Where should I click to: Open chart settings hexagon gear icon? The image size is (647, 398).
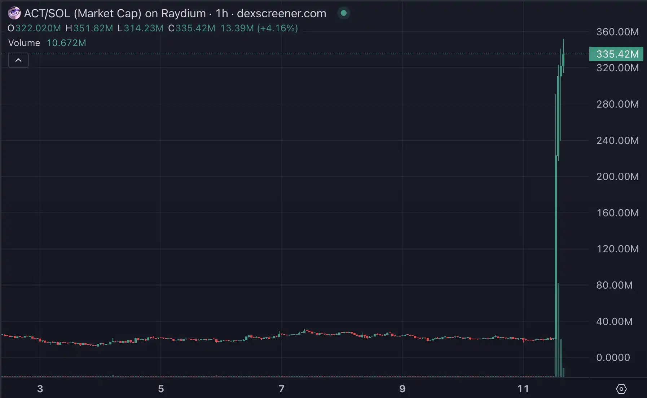point(621,389)
